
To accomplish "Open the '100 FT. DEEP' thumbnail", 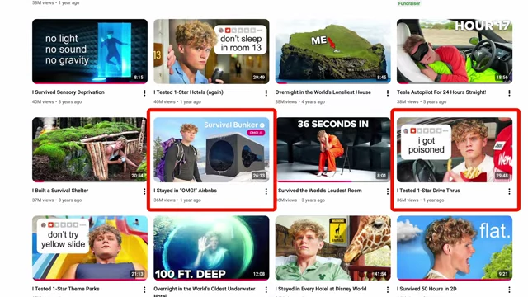I will pyautogui.click(x=211, y=247).
